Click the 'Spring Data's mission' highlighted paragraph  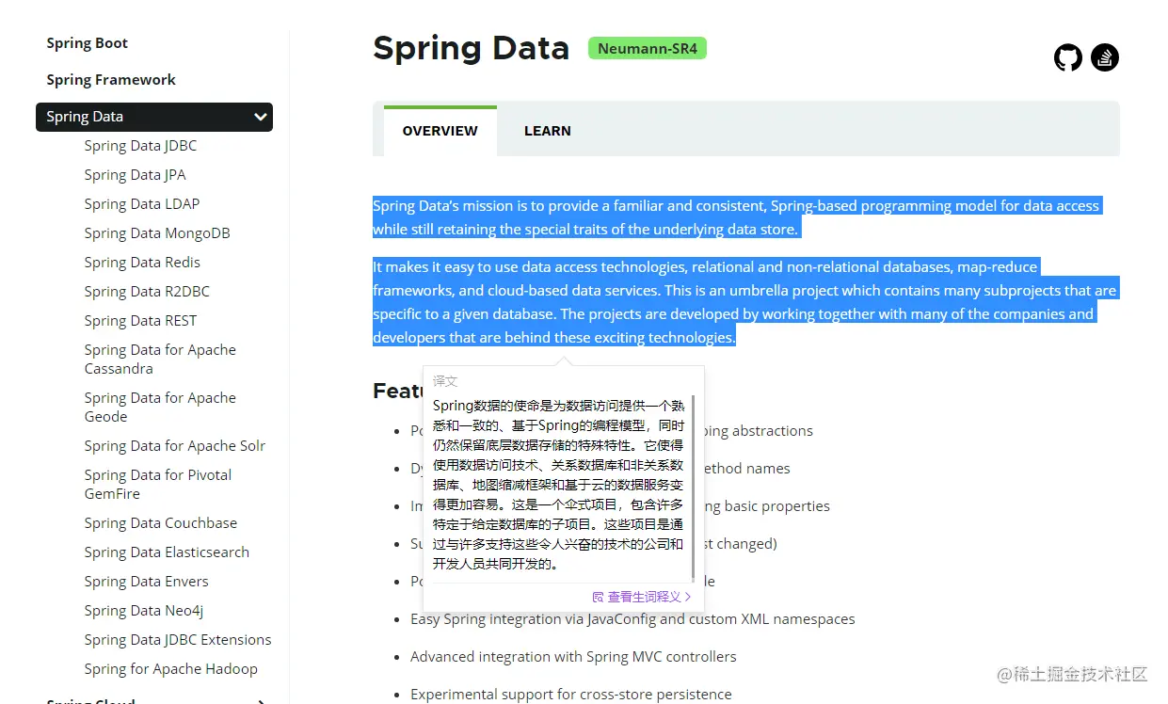737,217
